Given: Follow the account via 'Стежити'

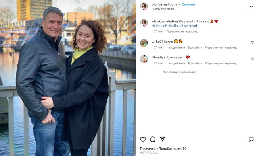Looking at the screenshot, I should tap(188, 4).
